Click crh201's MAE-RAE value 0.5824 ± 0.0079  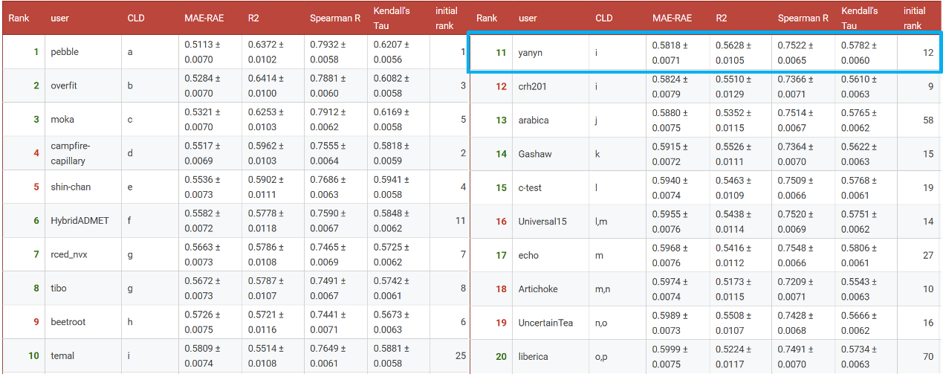670,86
